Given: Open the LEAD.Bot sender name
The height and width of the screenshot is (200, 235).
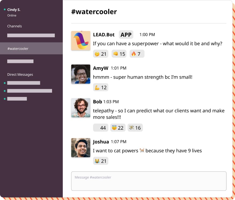Looking at the screenshot, I should [x=104, y=35].
